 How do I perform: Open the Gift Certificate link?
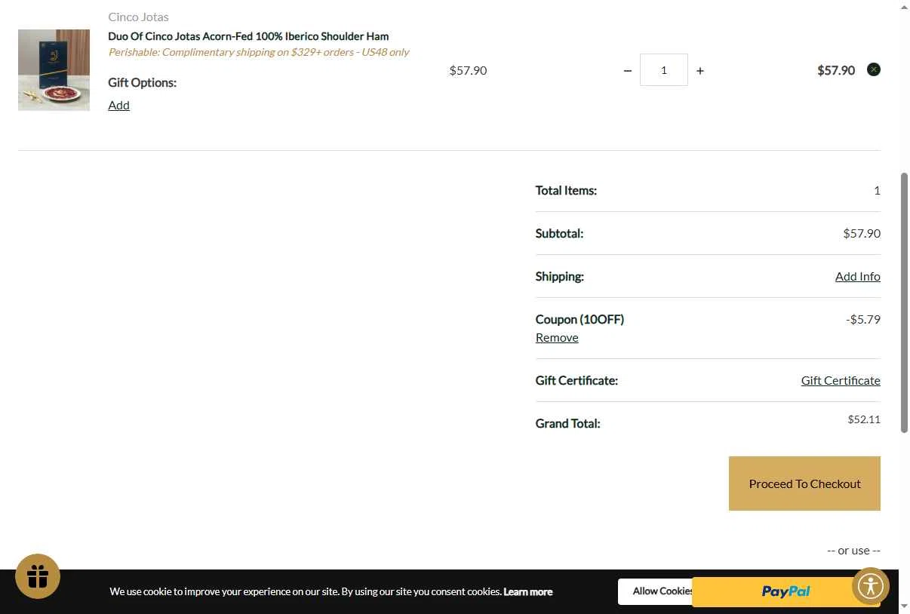pos(841,380)
